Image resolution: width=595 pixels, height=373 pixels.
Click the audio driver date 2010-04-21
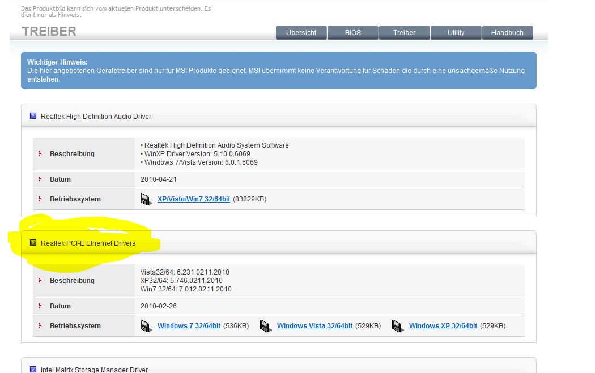[158, 179]
